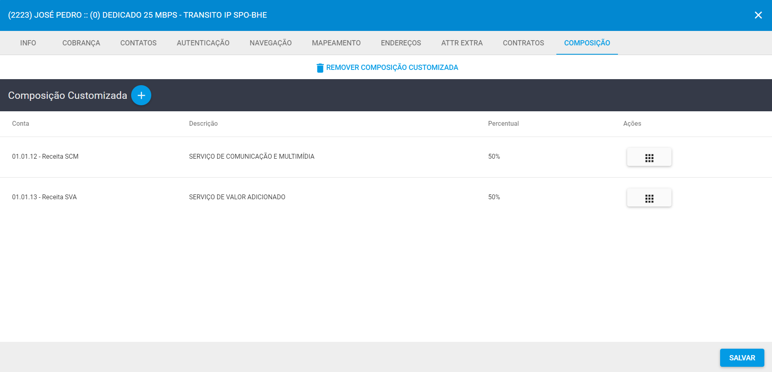Select the COMPOSIÇÃO tab
The height and width of the screenshot is (372, 772).
[587, 43]
